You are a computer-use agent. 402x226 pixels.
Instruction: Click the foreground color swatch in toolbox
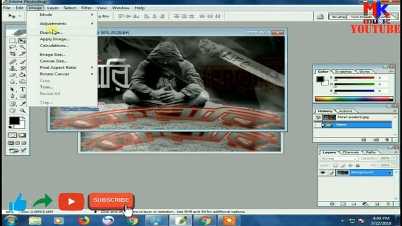[14, 121]
